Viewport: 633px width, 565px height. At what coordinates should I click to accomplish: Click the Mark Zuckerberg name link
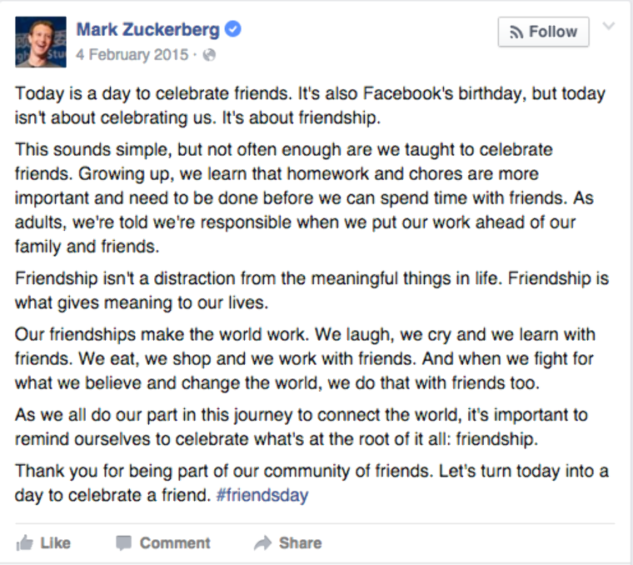[x=147, y=29]
